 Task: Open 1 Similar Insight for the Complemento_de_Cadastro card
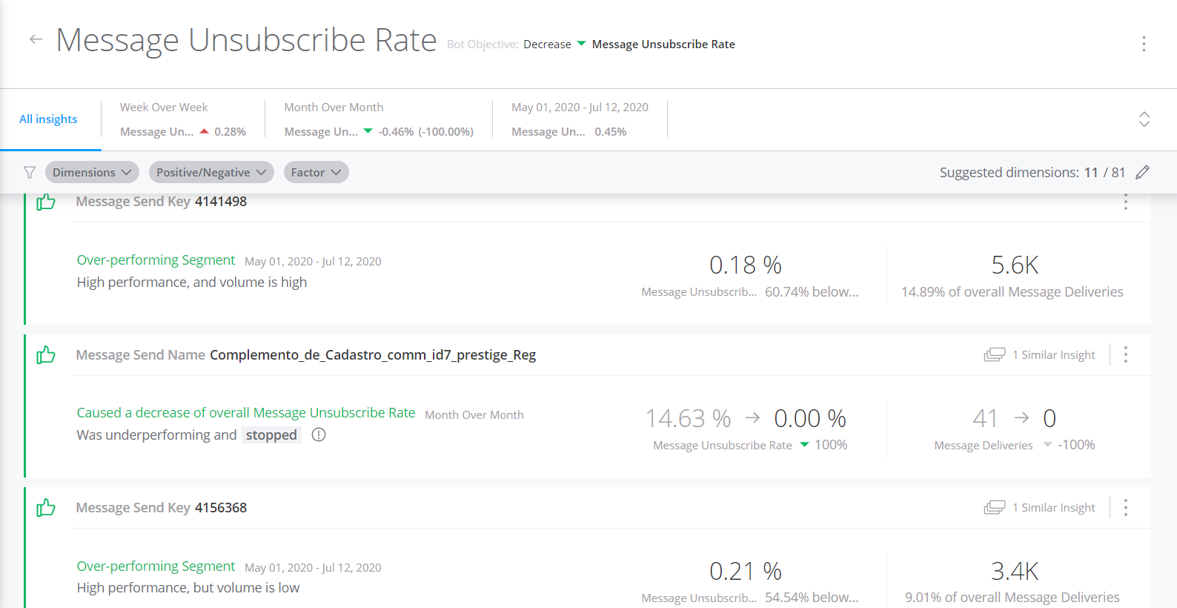pyautogui.click(x=1039, y=355)
